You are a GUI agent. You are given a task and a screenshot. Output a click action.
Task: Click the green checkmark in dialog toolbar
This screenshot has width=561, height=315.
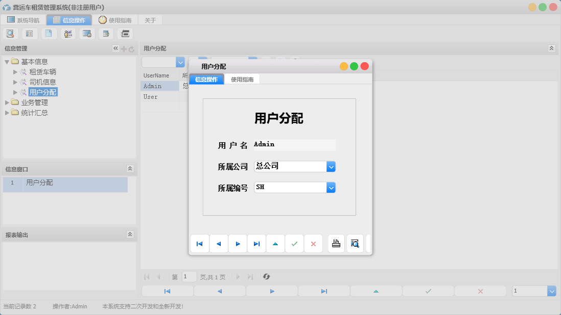pos(294,244)
